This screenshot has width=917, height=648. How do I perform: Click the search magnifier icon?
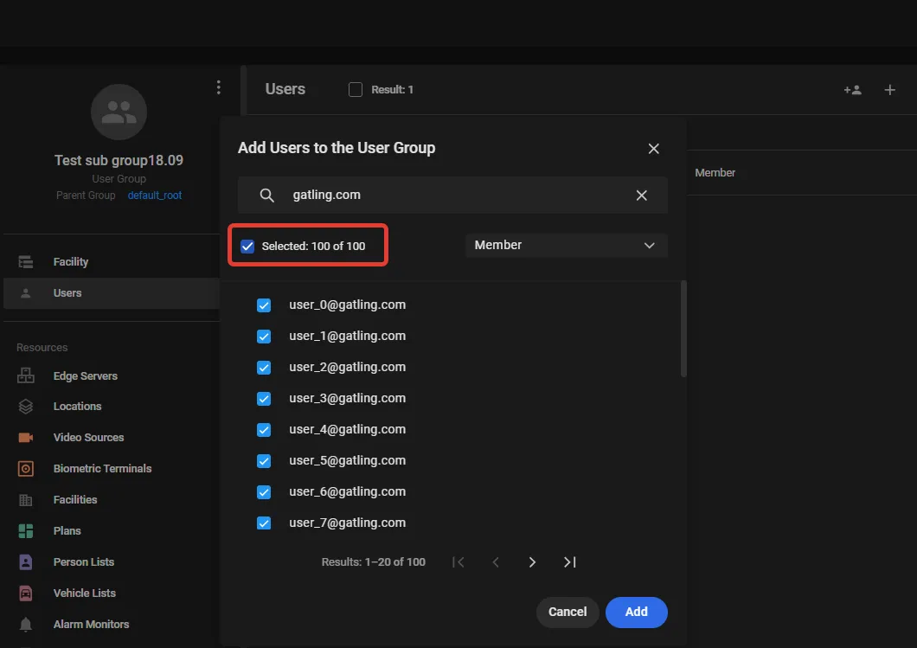[266, 196]
